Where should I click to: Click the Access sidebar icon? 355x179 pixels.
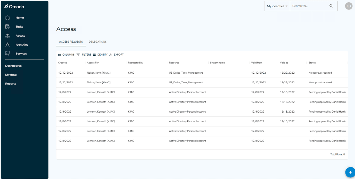[x=8, y=35]
